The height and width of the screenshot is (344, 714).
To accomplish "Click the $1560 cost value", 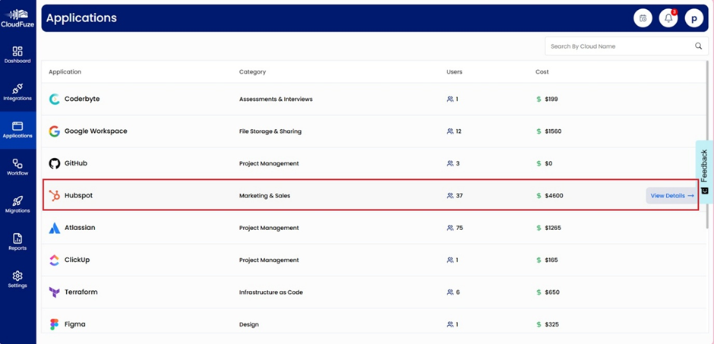I will click(x=553, y=131).
